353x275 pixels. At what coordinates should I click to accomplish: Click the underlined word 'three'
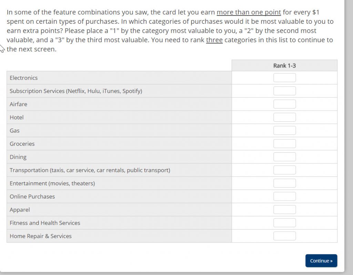[214, 40]
